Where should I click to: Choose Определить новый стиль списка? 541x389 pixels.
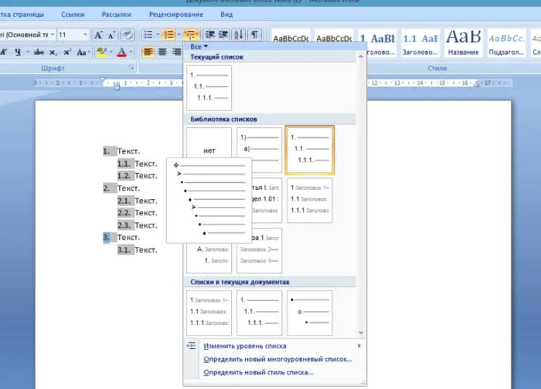(x=258, y=372)
